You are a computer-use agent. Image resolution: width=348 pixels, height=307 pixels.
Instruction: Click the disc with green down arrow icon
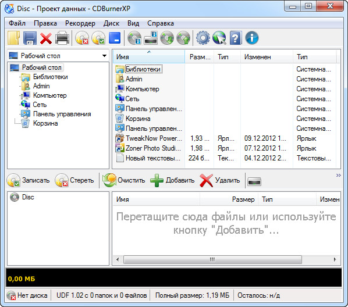pos(167,38)
